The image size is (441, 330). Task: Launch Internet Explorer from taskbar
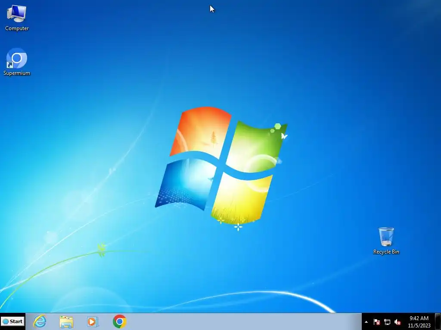(40, 321)
